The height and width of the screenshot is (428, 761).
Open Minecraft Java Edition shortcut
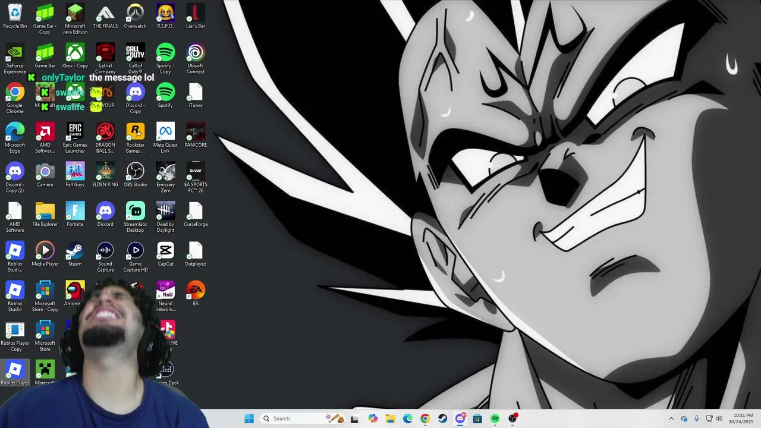75,19
